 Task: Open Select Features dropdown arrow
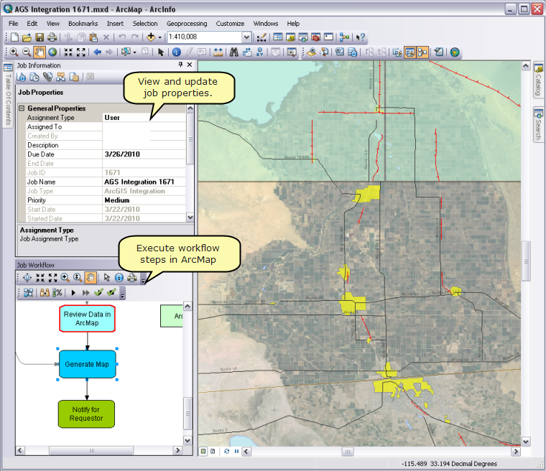(x=134, y=52)
